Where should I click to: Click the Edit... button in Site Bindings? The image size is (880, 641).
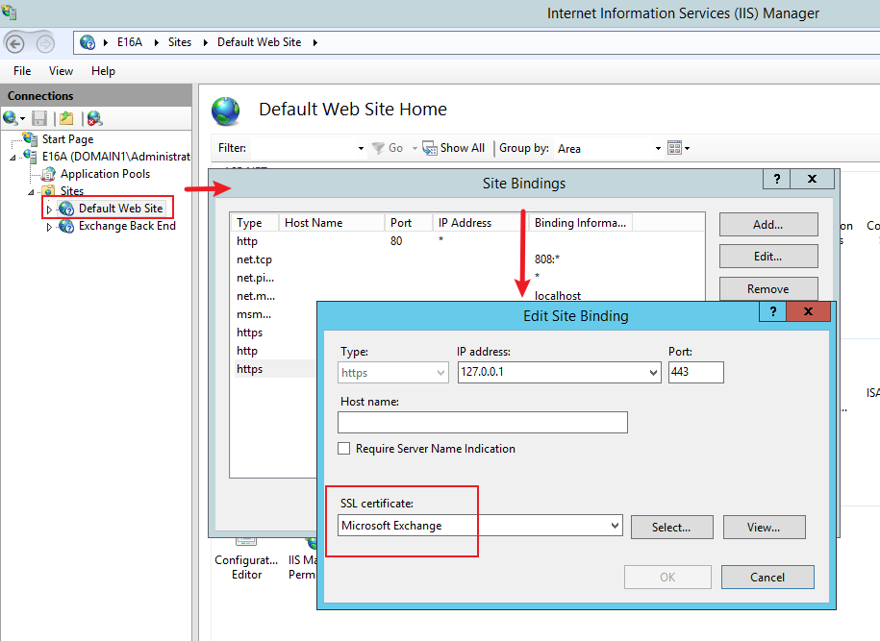coord(768,257)
